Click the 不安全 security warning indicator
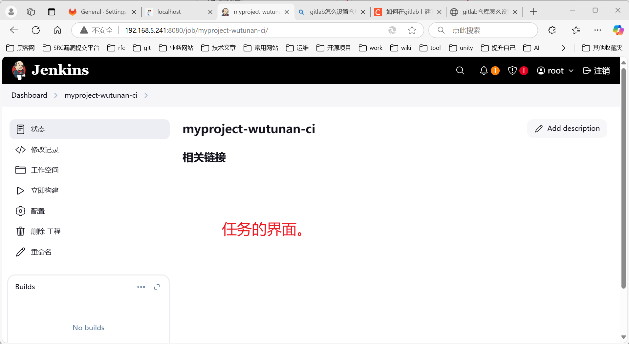 (96, 30)
